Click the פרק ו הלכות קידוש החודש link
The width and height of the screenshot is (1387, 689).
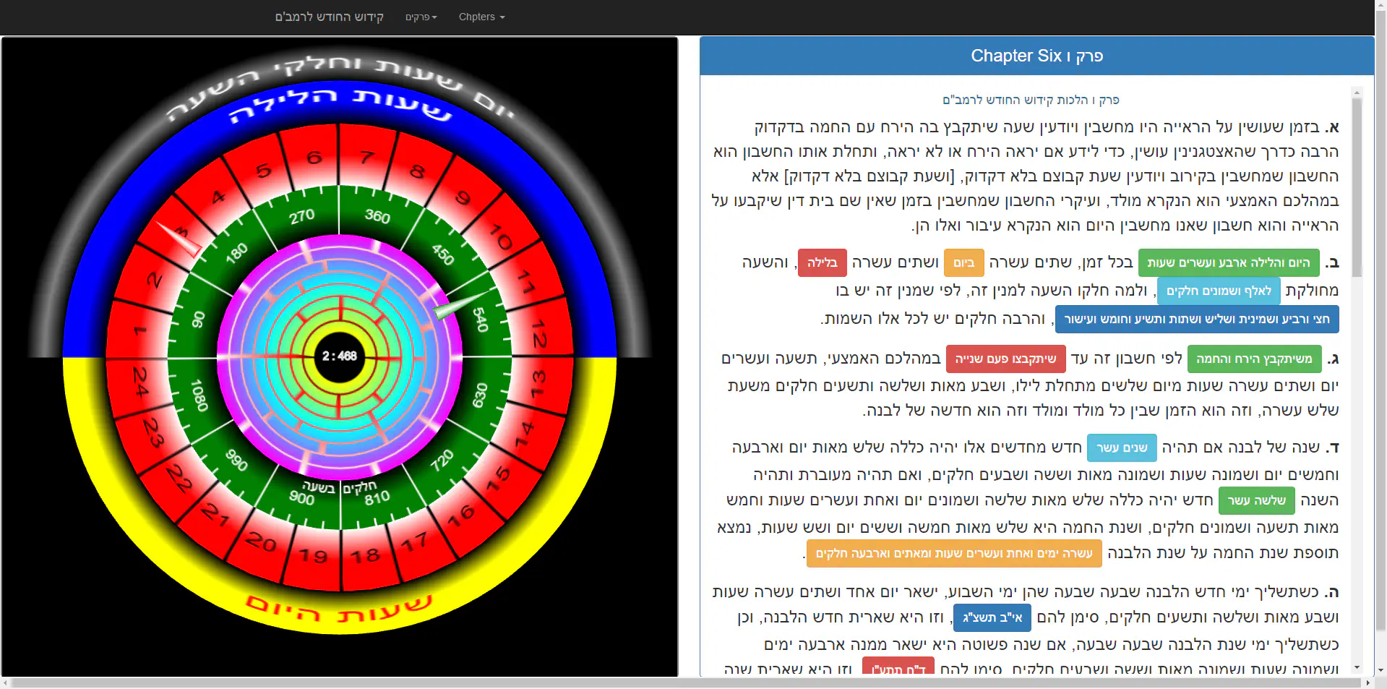click(x=1031, y=100)
